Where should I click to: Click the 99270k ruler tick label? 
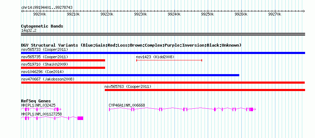(x=275, y=14)
